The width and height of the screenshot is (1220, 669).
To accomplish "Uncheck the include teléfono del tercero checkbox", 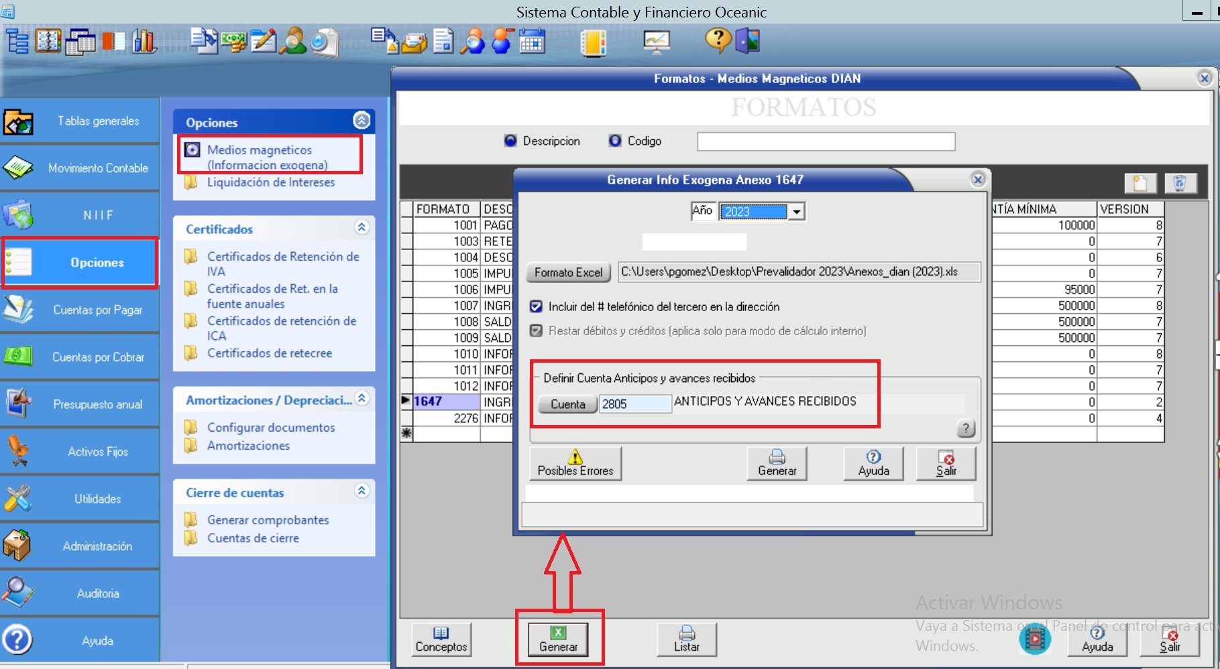I will 536,306.
